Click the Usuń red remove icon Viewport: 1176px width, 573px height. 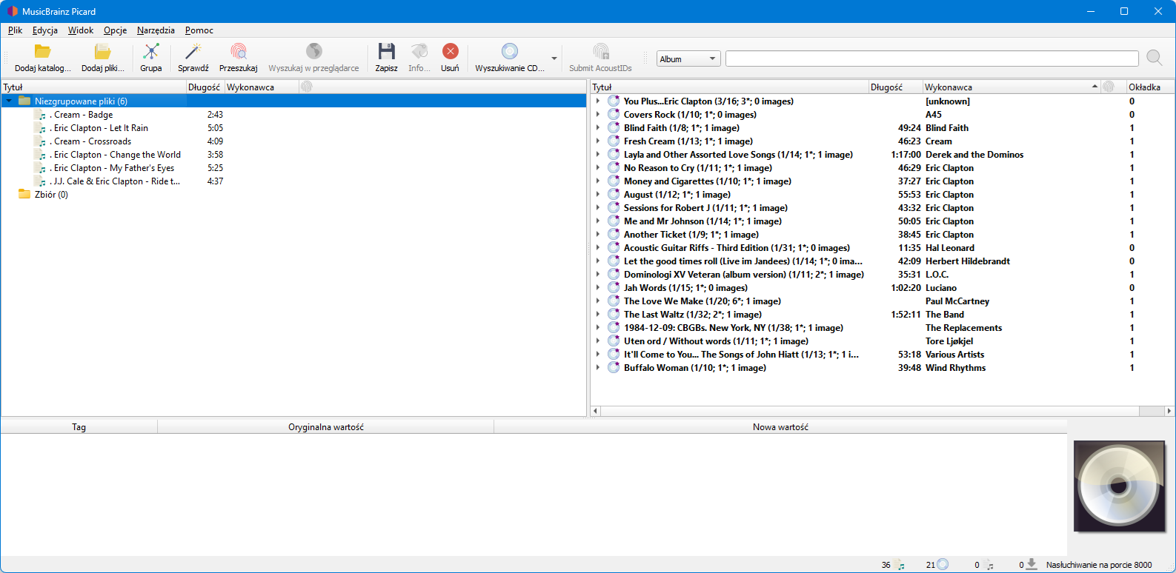pyautogui.click(x=451, y=51)
